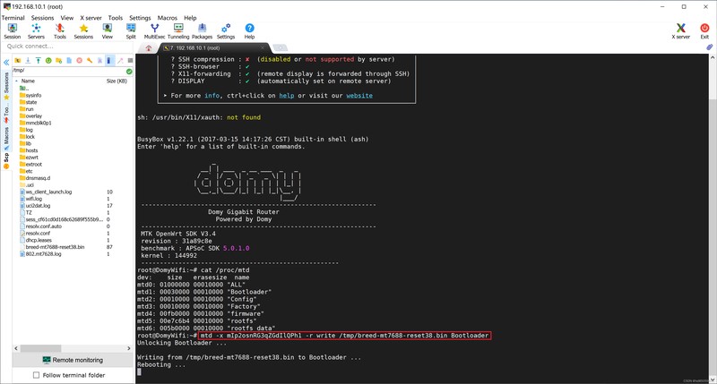Select the 192.168.10.1 (root) terminal tab
The image size is (717, 384).
click(x=214, y=48)
